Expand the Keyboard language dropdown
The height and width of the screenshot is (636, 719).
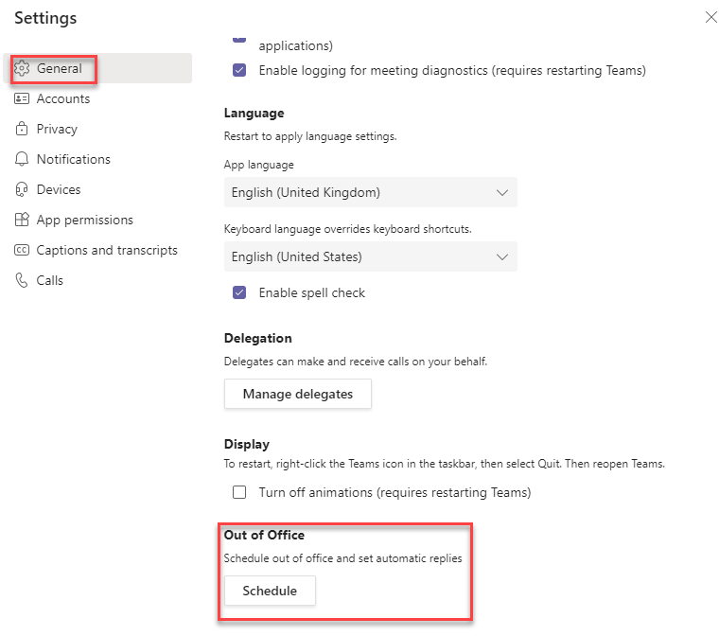[x=370, y=256]
